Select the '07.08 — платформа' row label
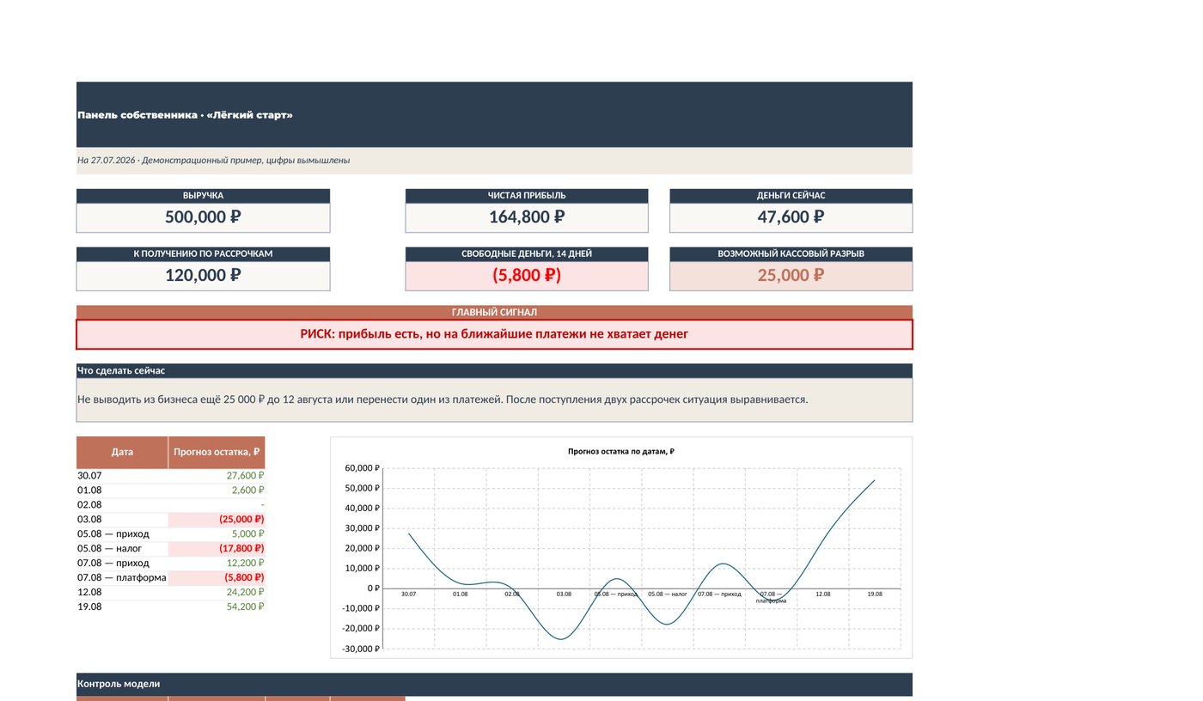 point(122,578)
